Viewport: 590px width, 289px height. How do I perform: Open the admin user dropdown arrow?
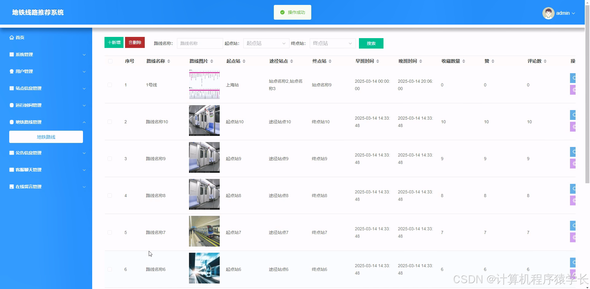[x=573, y=13]
